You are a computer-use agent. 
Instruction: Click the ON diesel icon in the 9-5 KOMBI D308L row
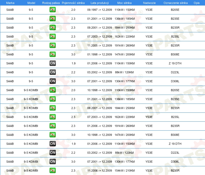click(52, 162)
